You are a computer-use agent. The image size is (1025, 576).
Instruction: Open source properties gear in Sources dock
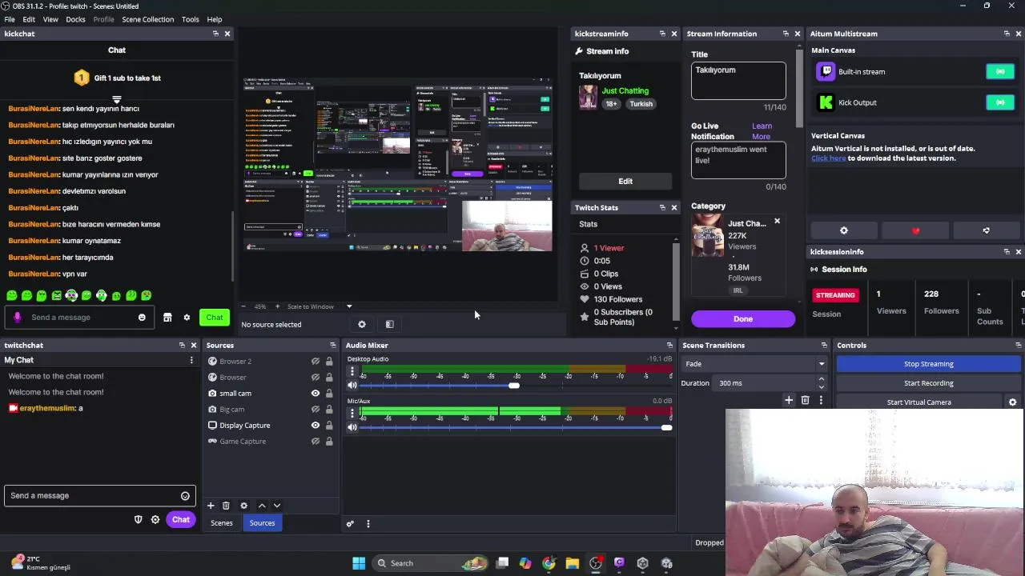243,506
